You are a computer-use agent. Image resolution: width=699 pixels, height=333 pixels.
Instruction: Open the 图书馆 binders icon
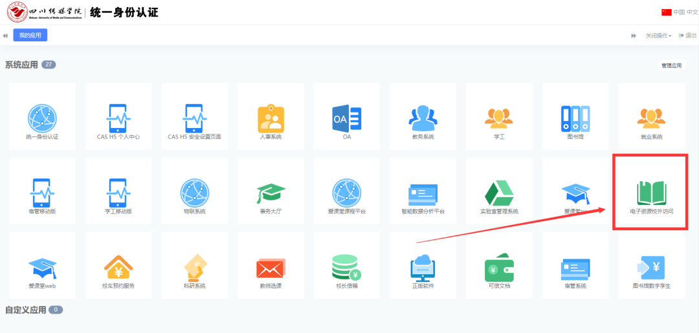pyautogui.click(x=575, y=118)
